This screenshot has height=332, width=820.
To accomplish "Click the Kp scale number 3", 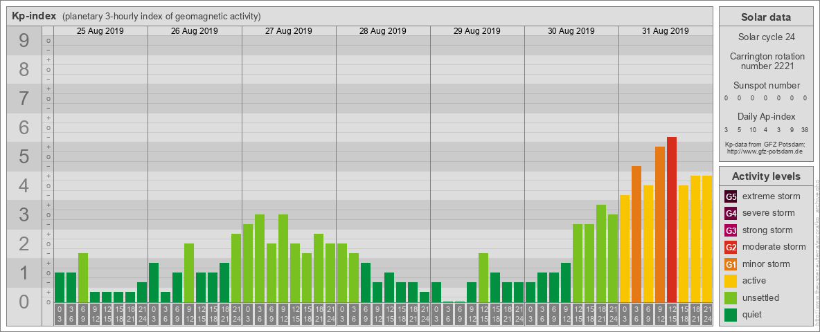I will tap(24, 214).
